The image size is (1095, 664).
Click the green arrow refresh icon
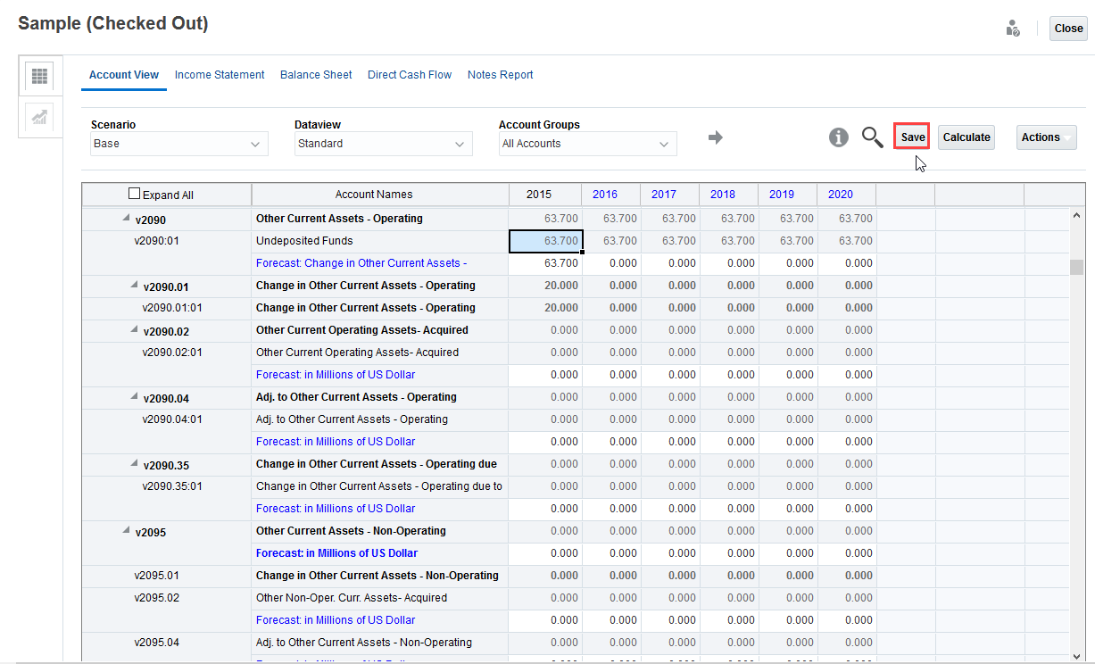coord(715,137)
